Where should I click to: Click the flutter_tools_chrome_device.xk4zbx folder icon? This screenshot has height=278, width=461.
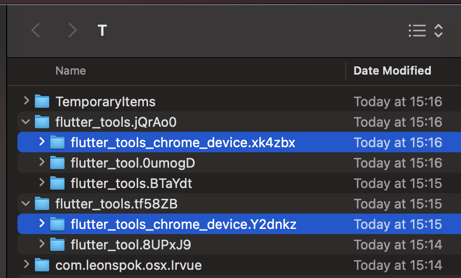[x=57, y=143]
